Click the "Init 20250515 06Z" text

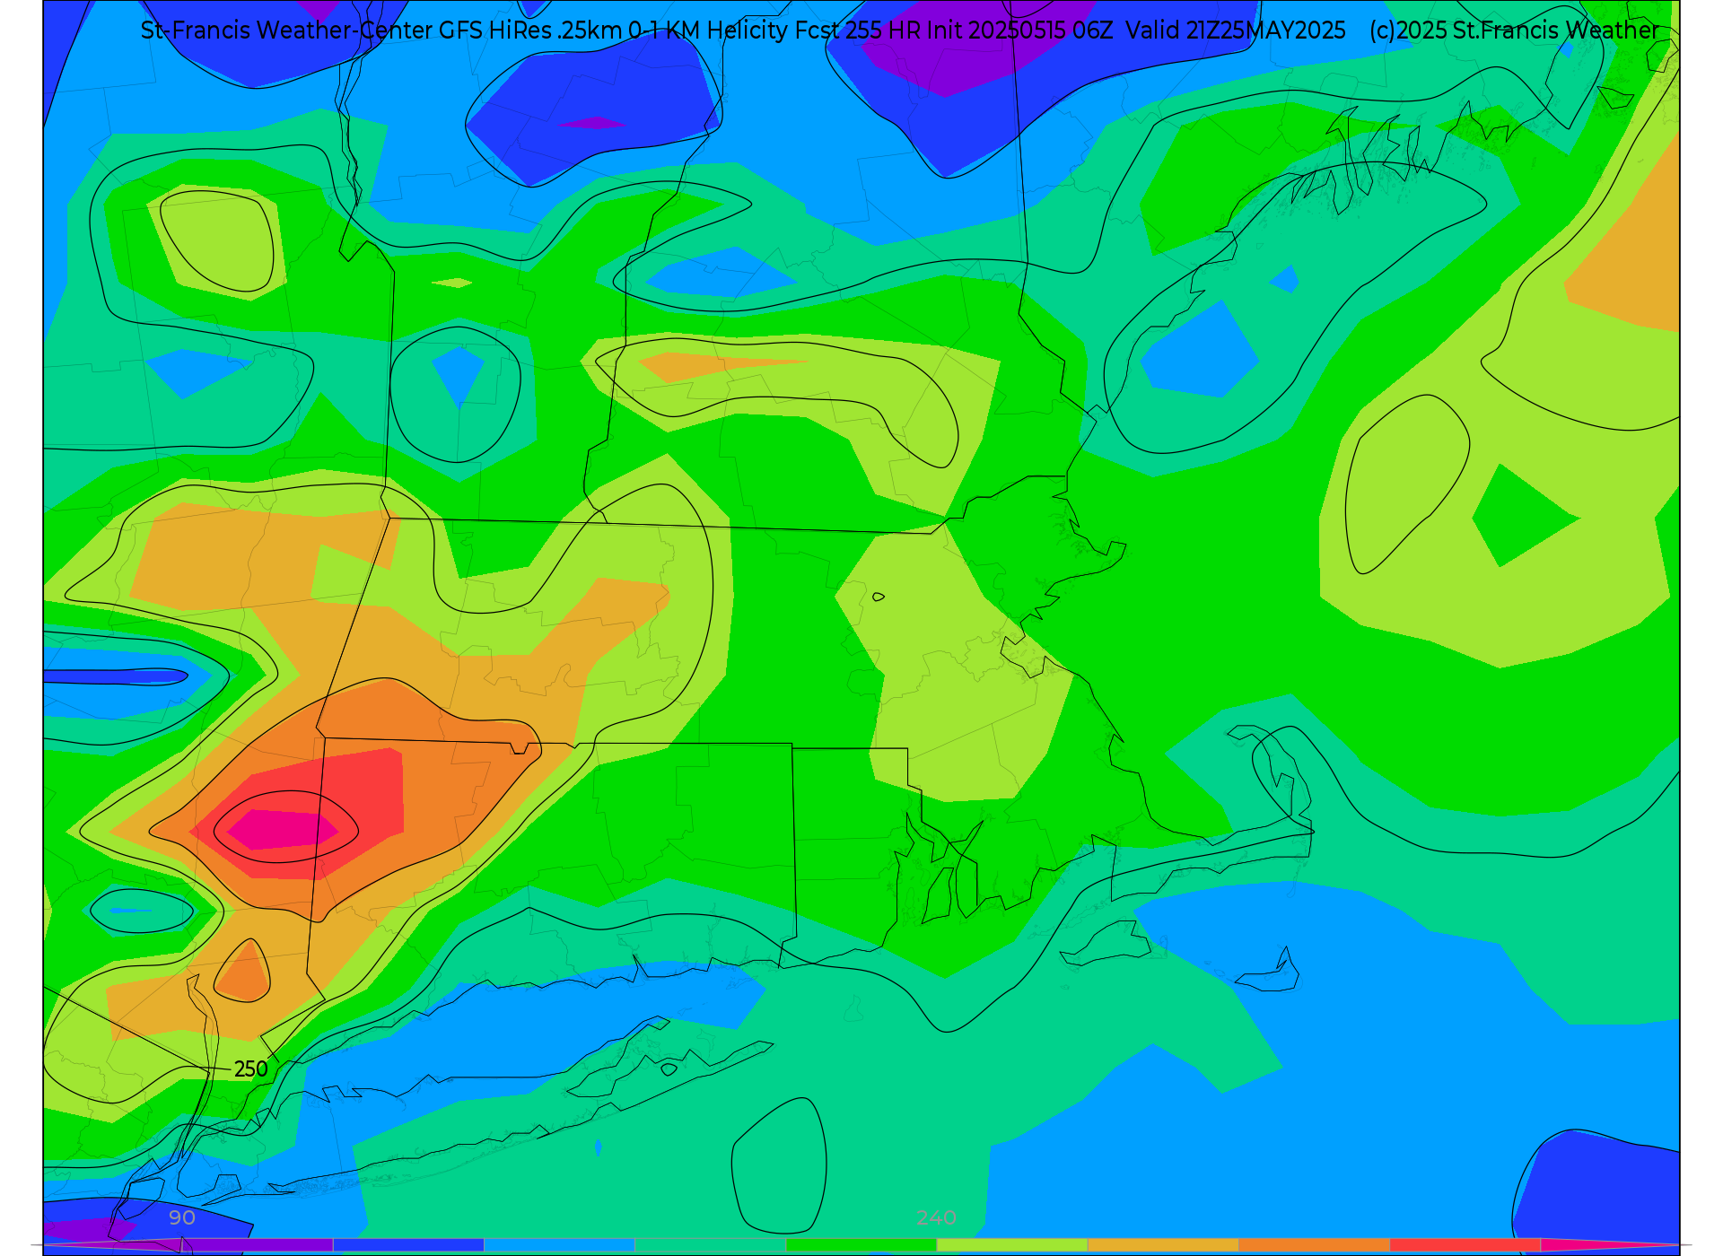1019,31
